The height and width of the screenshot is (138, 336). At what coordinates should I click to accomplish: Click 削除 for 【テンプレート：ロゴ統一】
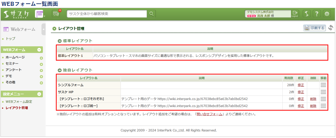pos(313,106)
